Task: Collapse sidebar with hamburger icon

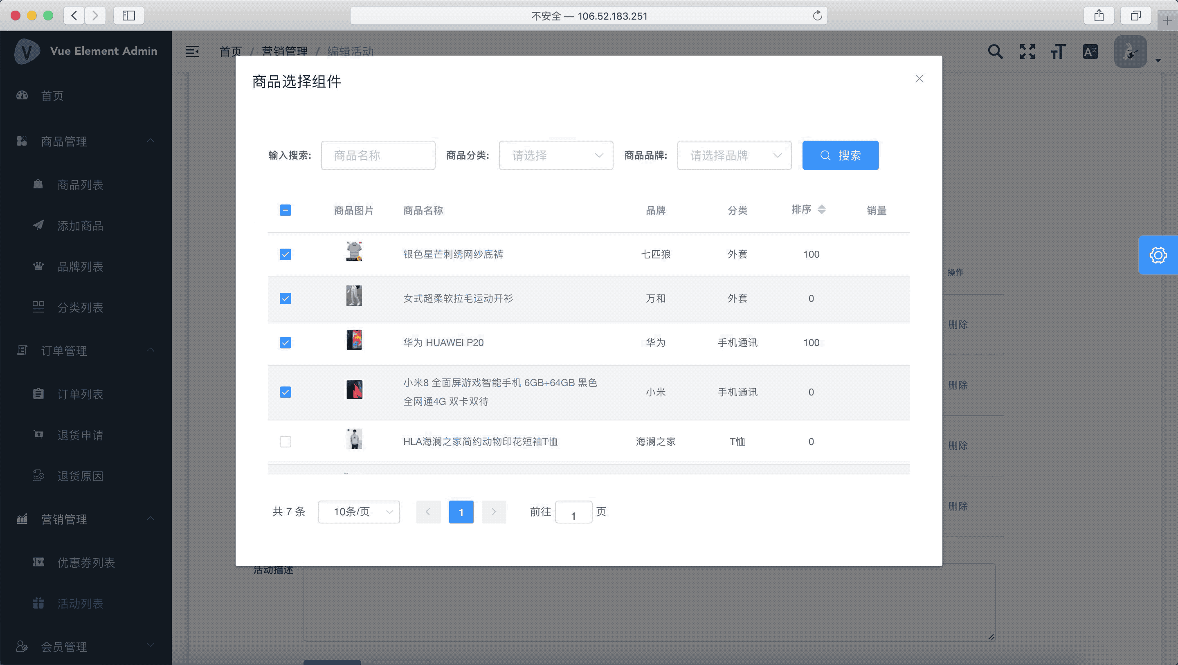Action: [x=192, y=51]
